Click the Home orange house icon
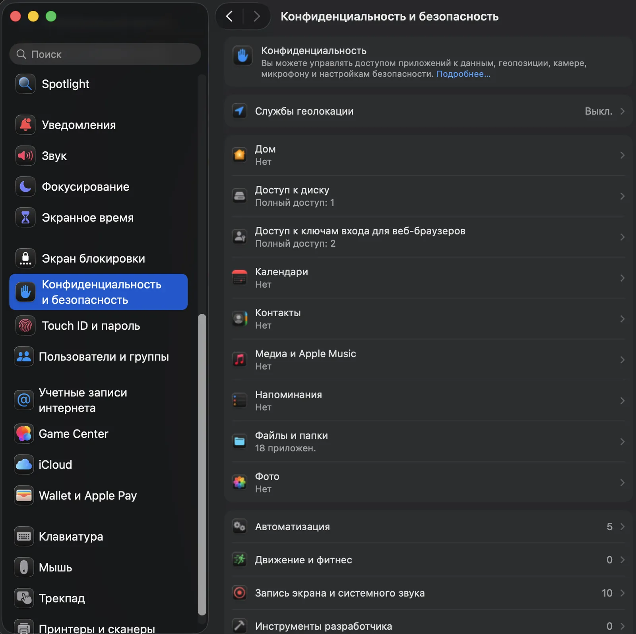636x634 pixels. tap(239, 155)
